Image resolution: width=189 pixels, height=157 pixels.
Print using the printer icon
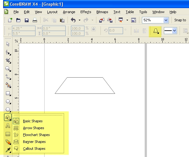[x=35, y=20]
